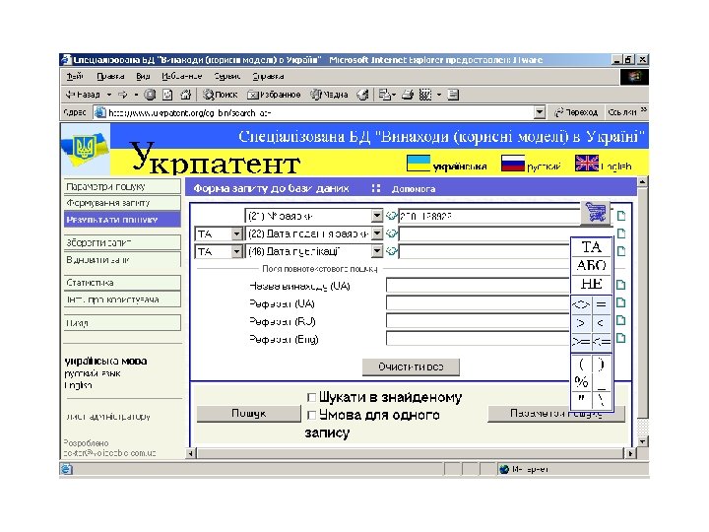This screenshot has width=709, height=532.
Task: Open the Back button history dropdown arrow
Action: pyautogui.click(x=109, y=95)
